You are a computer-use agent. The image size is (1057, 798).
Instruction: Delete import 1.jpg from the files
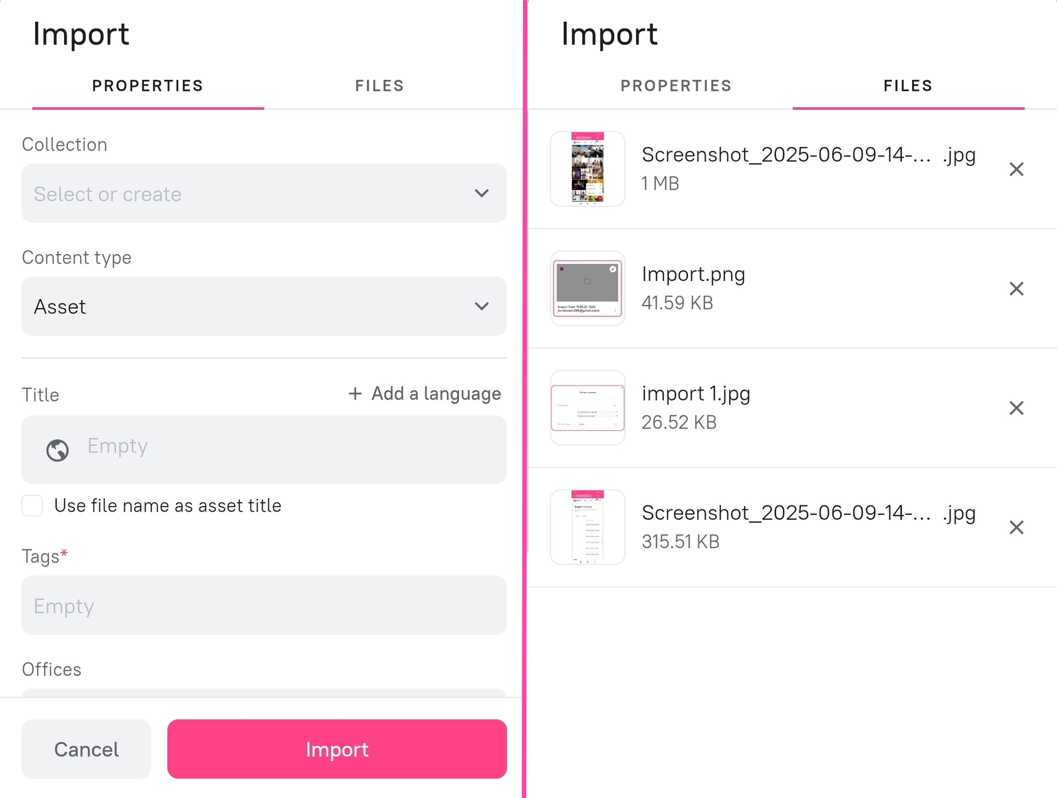1016,408
